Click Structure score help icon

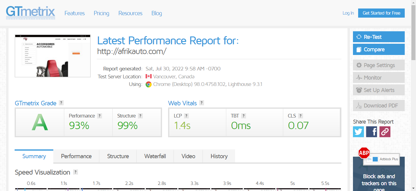pos(140,116)
